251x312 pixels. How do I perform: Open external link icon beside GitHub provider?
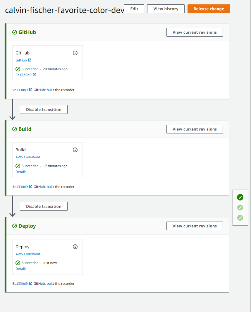point(30,60)
